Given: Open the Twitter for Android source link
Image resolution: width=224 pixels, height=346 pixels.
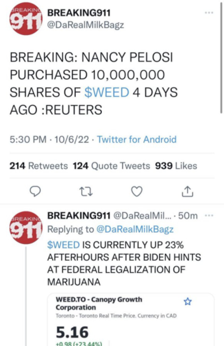Looking at the screenshot, I should click(x=137, y=139).
